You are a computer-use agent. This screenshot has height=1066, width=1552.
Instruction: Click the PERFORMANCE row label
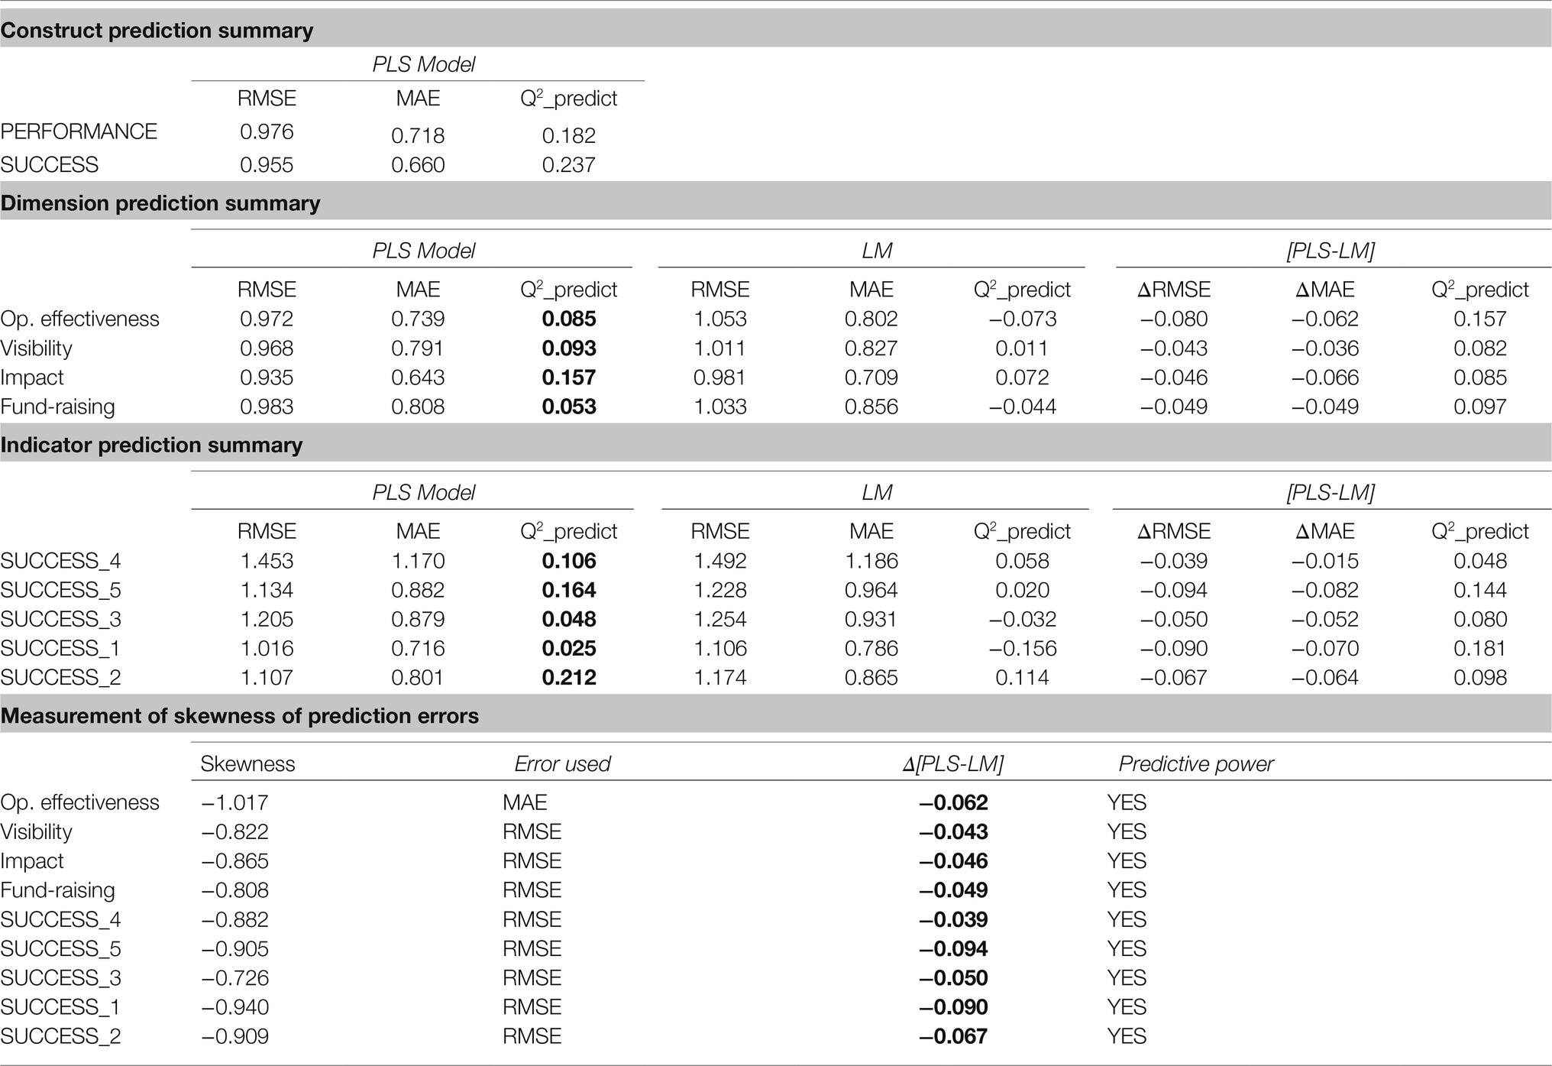coord(79,131)
